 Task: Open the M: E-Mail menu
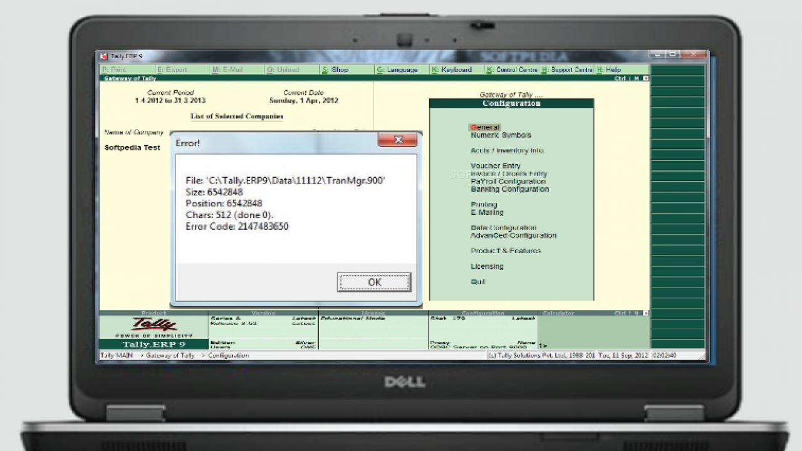coord(227,70)
